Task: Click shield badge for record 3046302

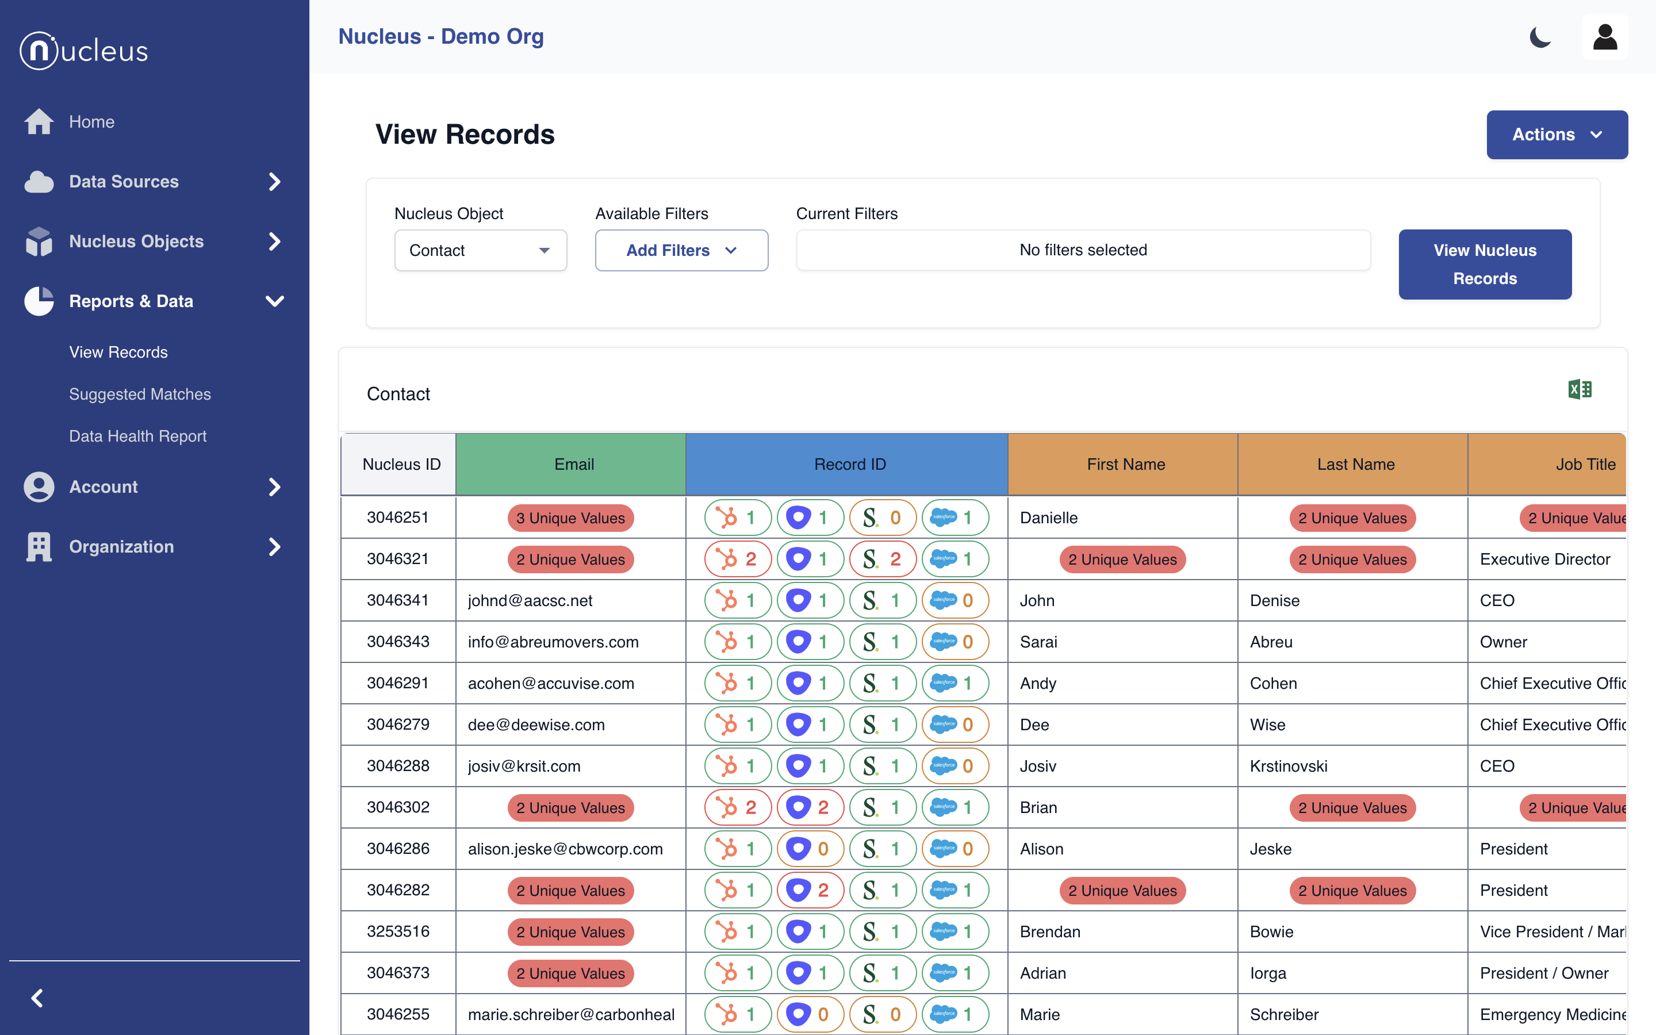Action: coord(810,808)
